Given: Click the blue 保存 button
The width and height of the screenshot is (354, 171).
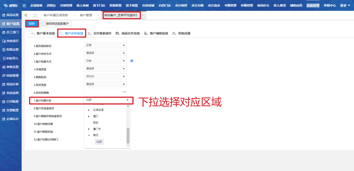Looking at the screenshot, I should click(x=32, y=24).
